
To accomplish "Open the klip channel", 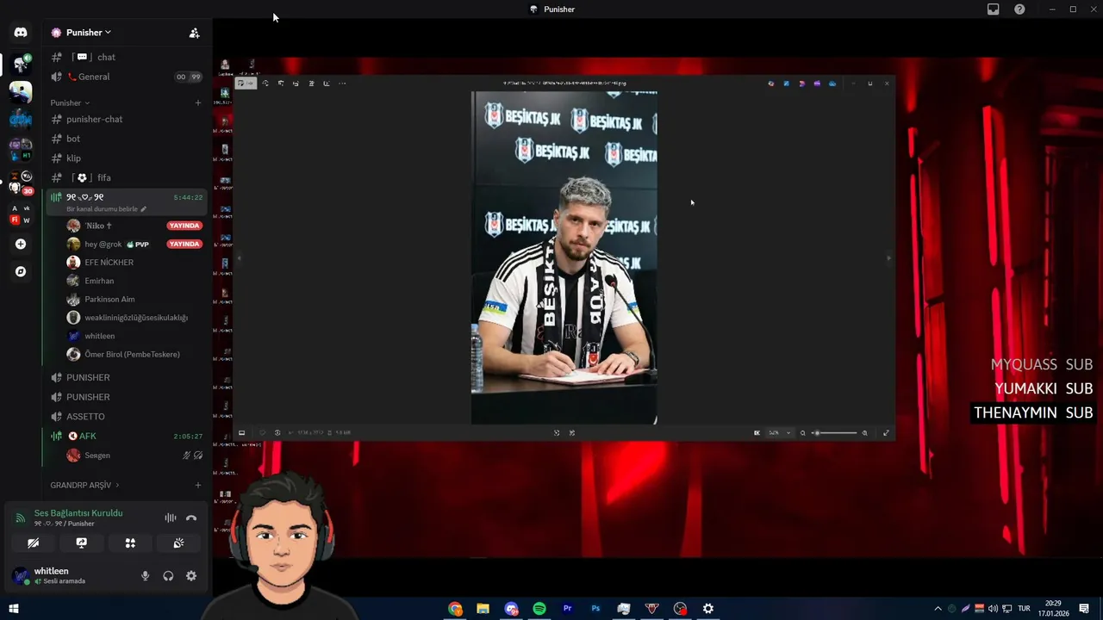I will pos(126,158).
